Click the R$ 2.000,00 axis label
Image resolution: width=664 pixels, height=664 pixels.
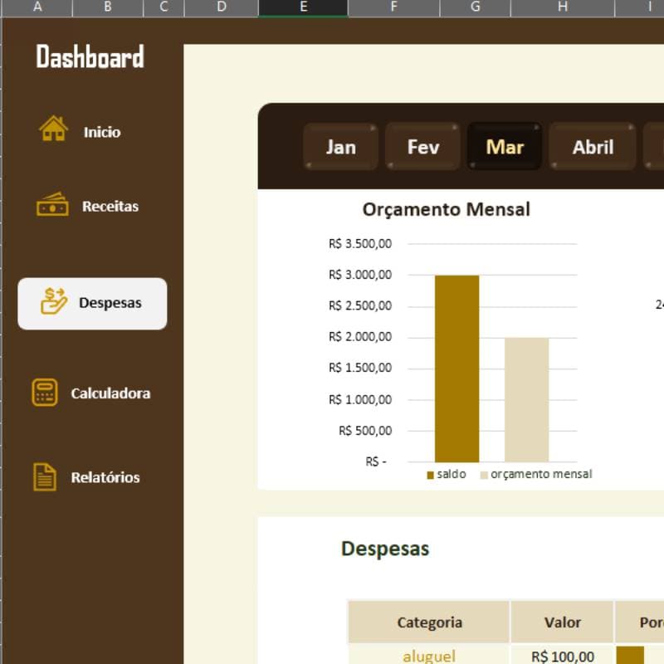pos(360,337)
